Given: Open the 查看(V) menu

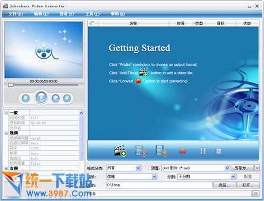Looking at the screenshot, I should 67,14.
